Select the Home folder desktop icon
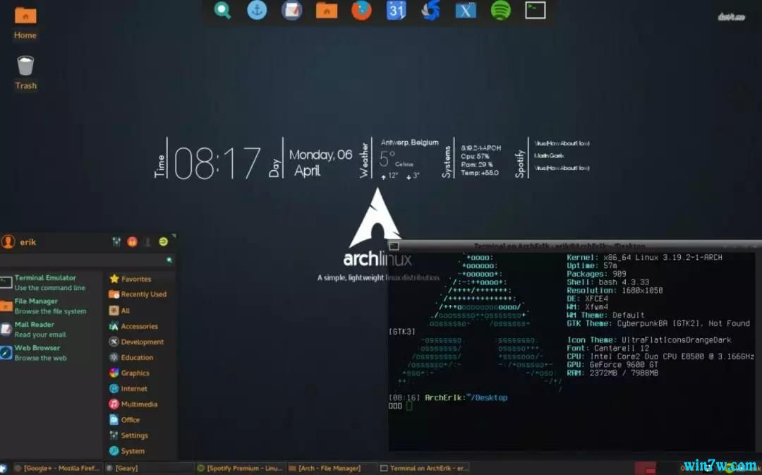This screenshot has height=475, width=762. 25,23
